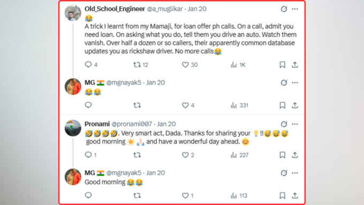
Task: Reply to Old_School_Engineer's tweet
Action: (x=91, y=65)
